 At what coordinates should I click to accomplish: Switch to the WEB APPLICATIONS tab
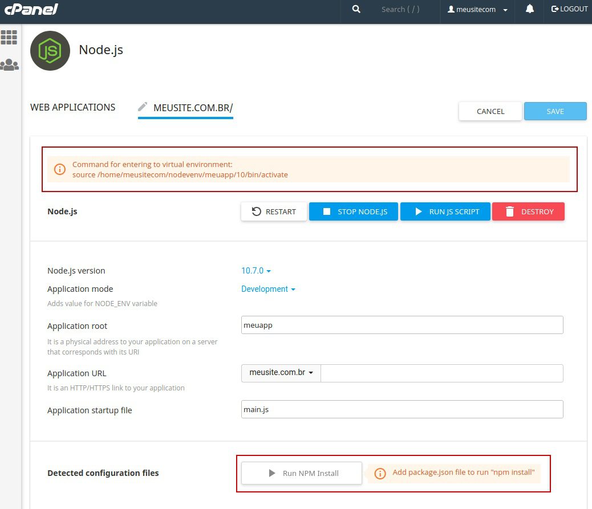click(x=72, y=107)
